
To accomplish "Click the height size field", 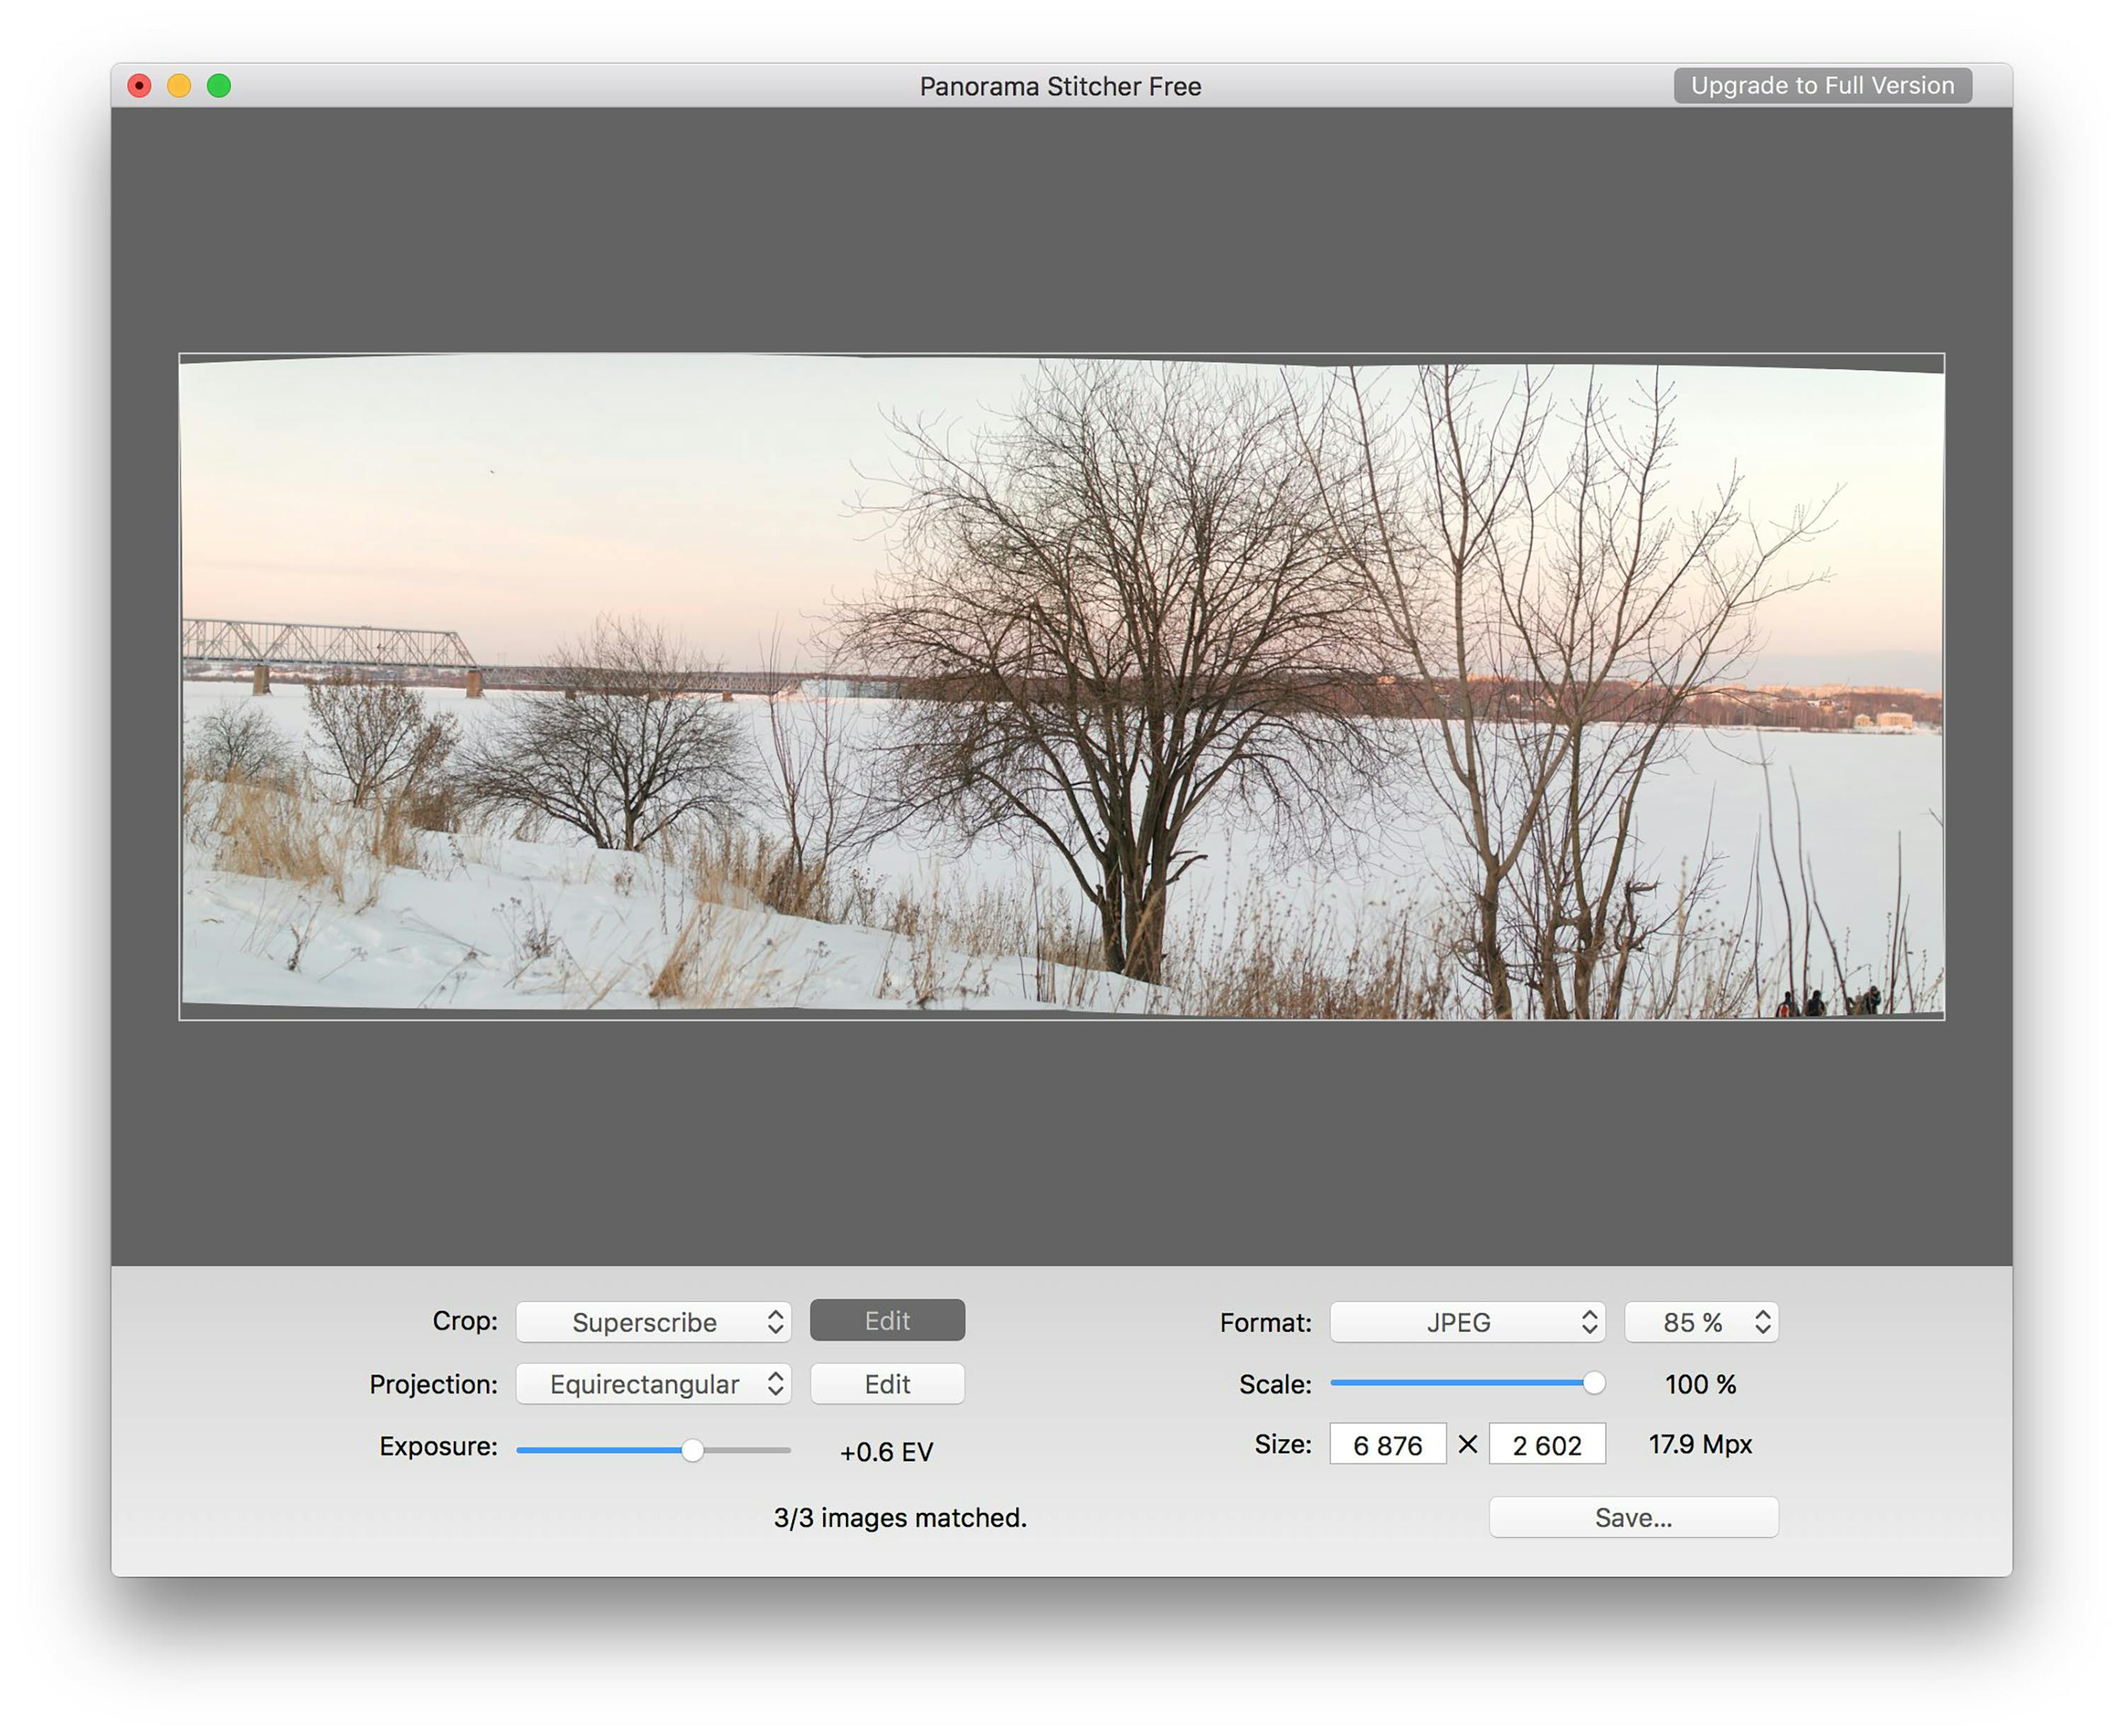I will point(1546,1445).
